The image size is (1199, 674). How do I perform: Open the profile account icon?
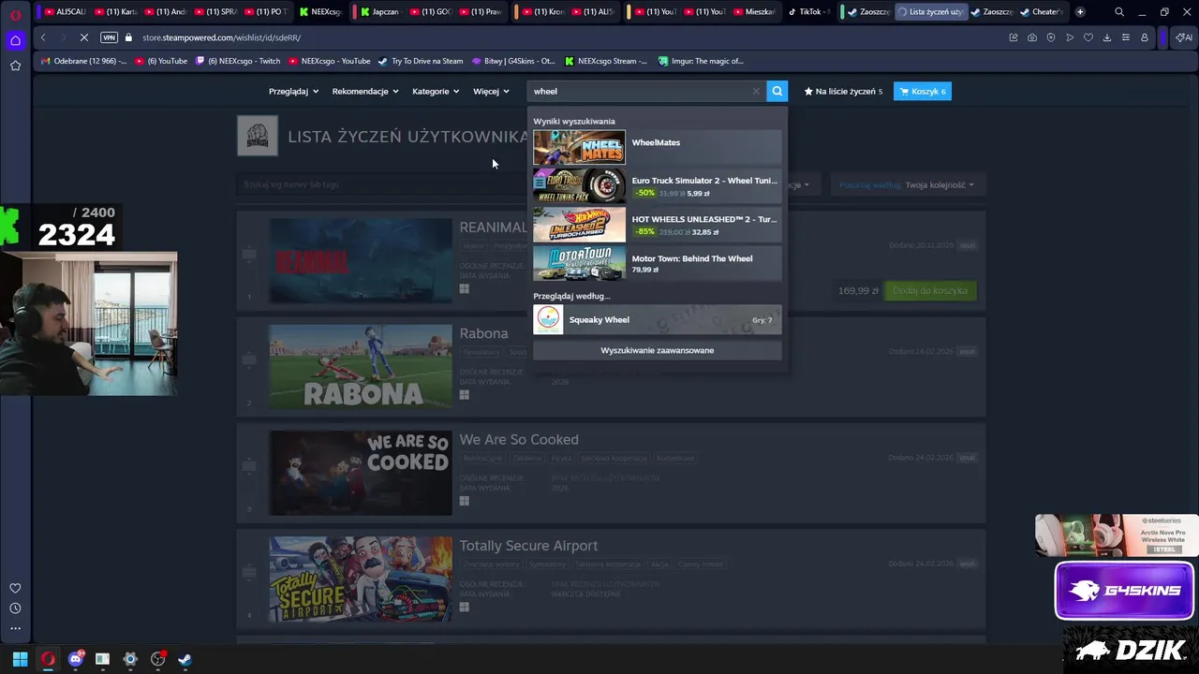click(x=1145, y=37)
